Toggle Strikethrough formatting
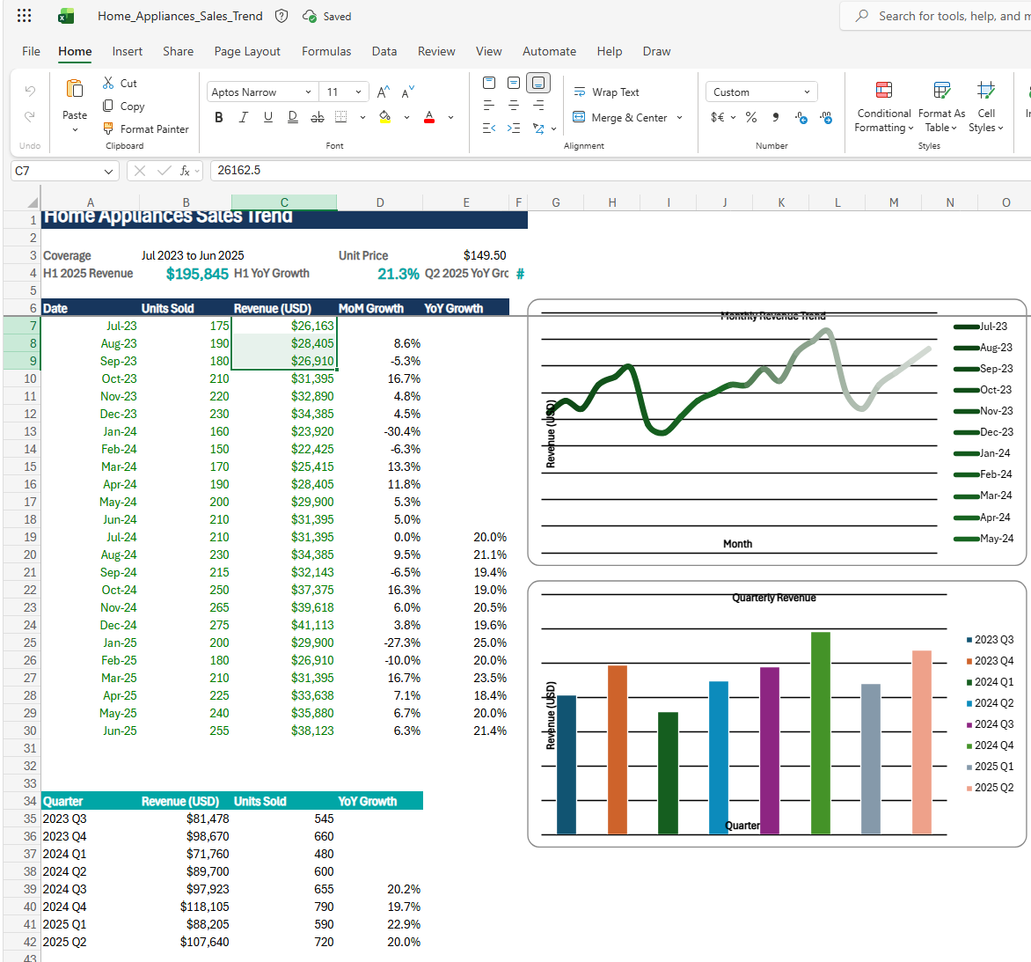Viewport: 1031px width, 962px height. click(x=318, y=117)
